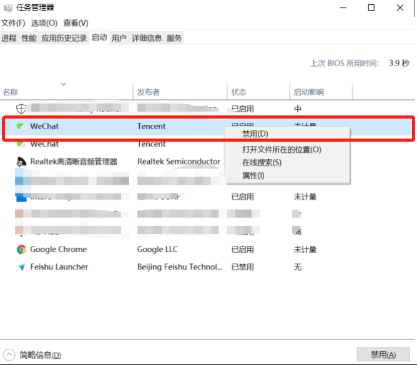Switch to the 性能 tab
Screen dimensions: 417x365
29,38
